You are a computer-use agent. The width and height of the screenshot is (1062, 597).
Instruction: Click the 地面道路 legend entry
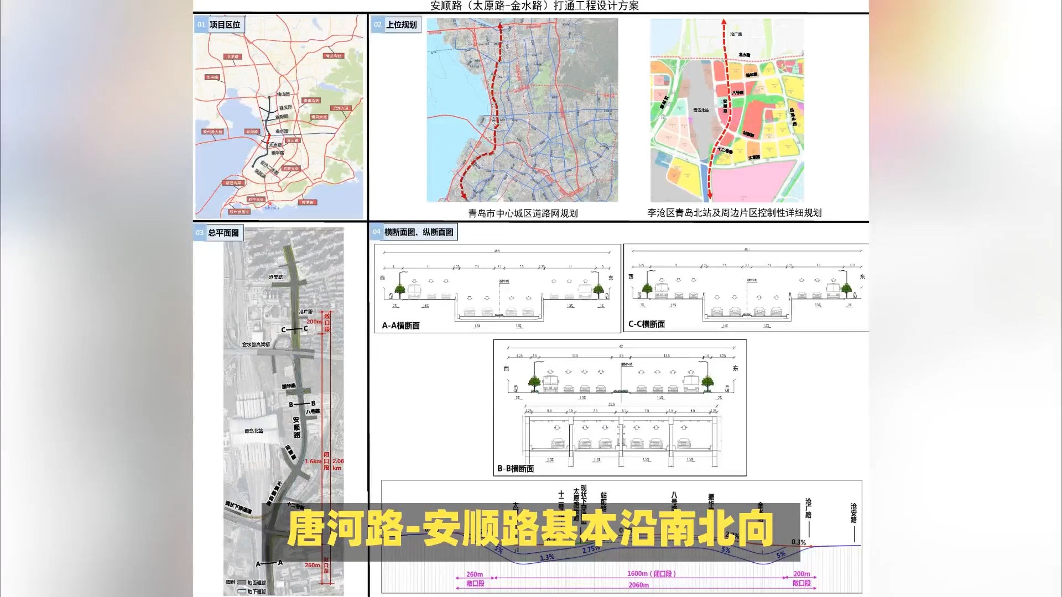[x=252, y=583]
